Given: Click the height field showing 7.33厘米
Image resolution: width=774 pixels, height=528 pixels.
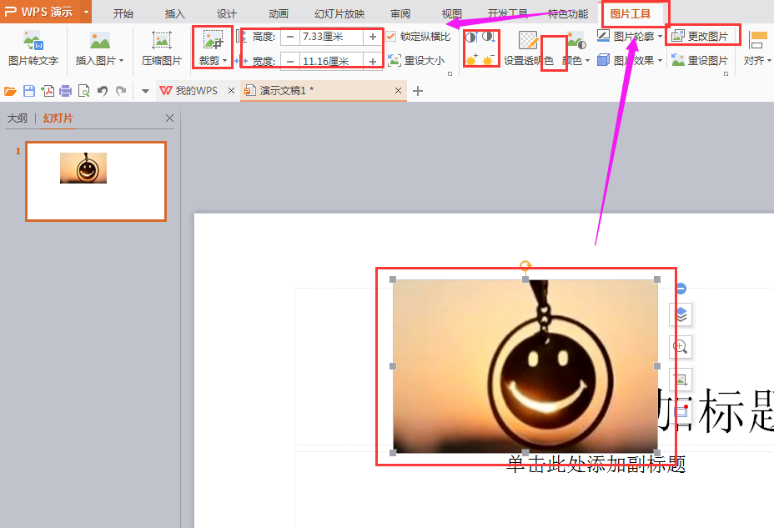Looking at the screenshot, I should 331,37.
